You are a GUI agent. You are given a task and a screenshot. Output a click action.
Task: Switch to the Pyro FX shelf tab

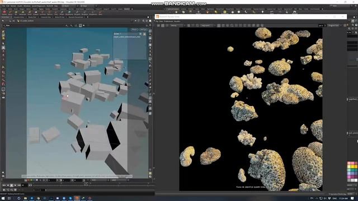click(280, 9)
